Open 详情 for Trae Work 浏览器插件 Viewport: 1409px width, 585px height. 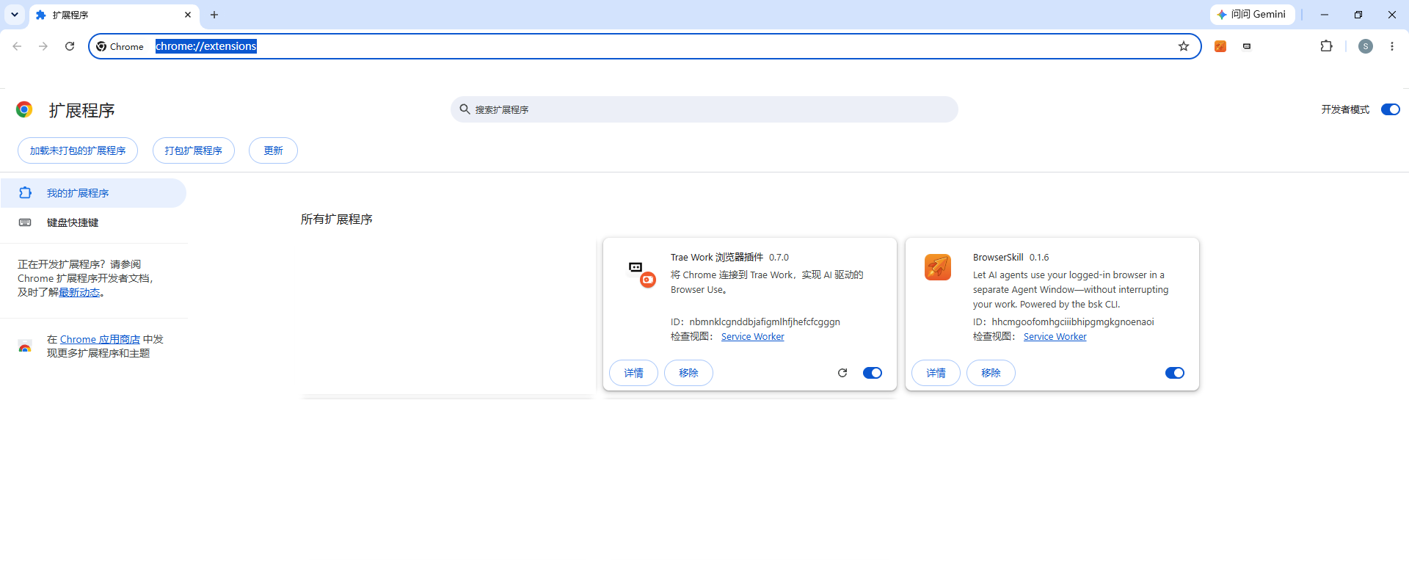click(633, 373)
